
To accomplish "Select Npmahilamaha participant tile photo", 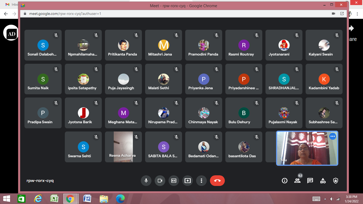I will tap(83, 45).
